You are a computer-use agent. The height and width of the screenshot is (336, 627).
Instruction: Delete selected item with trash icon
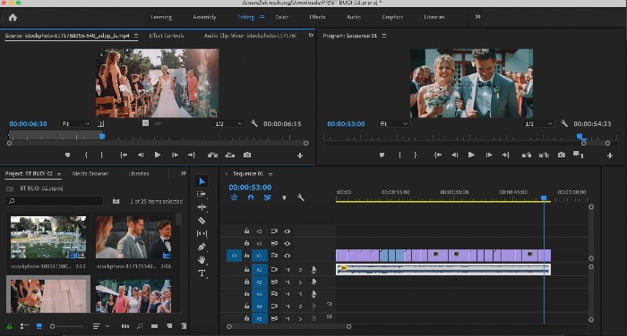point(184,326)
